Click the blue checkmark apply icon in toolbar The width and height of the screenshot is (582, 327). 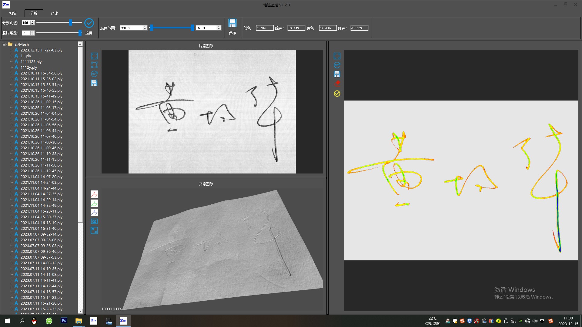[x=89, y=23]
